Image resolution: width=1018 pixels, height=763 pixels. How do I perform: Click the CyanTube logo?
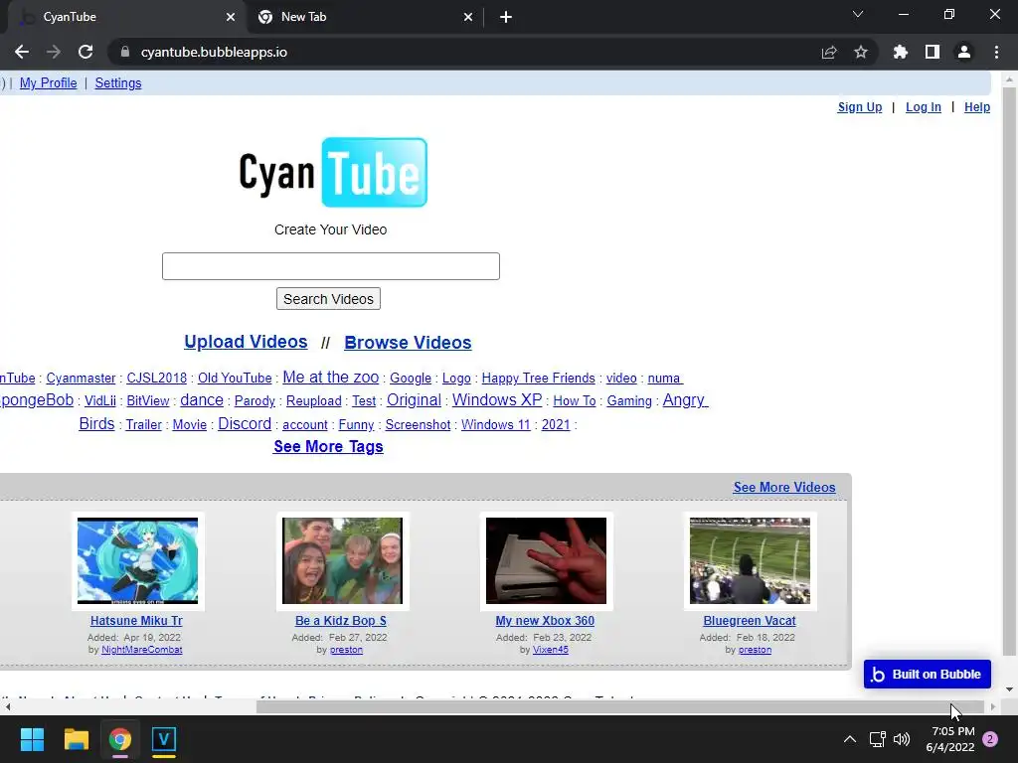pos(333,173)
